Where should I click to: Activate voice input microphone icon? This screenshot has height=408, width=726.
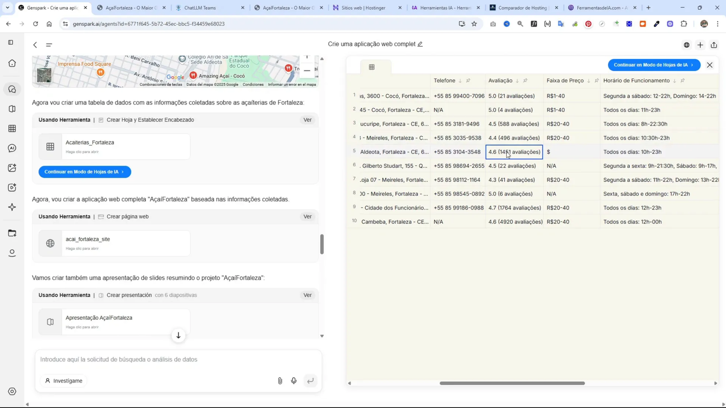[294, 380]
